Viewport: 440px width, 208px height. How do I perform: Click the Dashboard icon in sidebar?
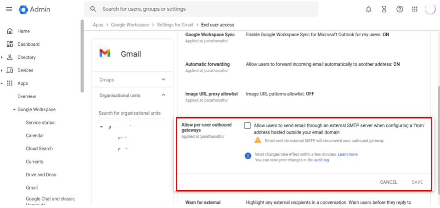pyautogui.click(x=10, y=44)
